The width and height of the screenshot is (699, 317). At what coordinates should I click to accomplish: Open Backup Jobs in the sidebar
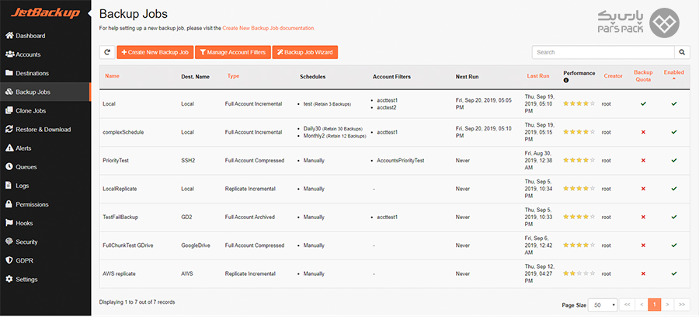(45, 92)
